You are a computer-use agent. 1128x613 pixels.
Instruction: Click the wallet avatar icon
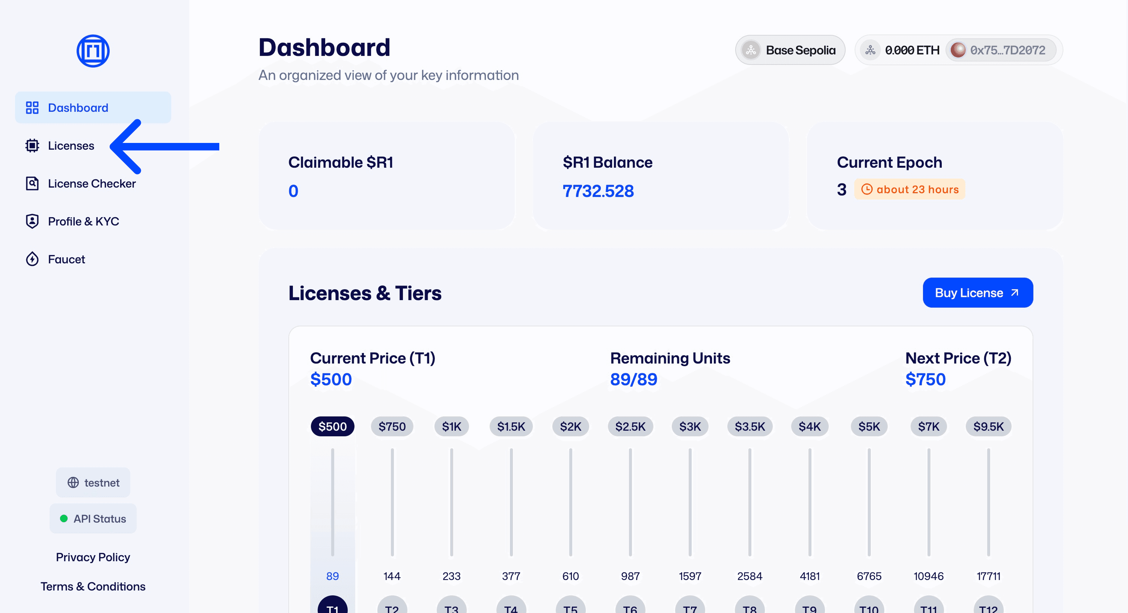tap(958, 50)
